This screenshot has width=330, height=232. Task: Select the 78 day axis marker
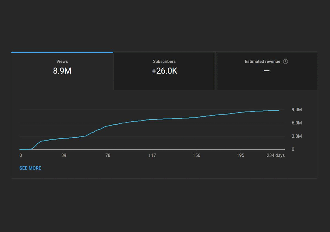point(108,155)
